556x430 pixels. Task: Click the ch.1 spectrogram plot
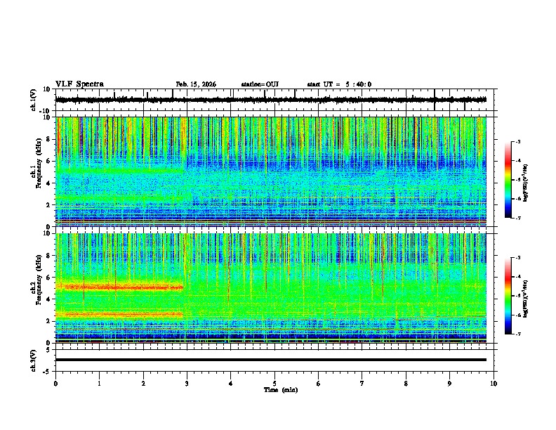tap(271, 171)
